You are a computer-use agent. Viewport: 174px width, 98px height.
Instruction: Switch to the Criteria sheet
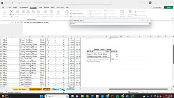[x=47, y=89]
